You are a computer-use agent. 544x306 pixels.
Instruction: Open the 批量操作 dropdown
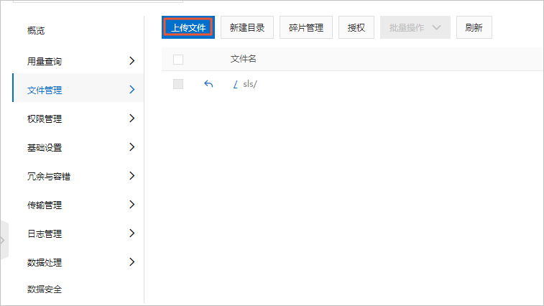(415, 27)
